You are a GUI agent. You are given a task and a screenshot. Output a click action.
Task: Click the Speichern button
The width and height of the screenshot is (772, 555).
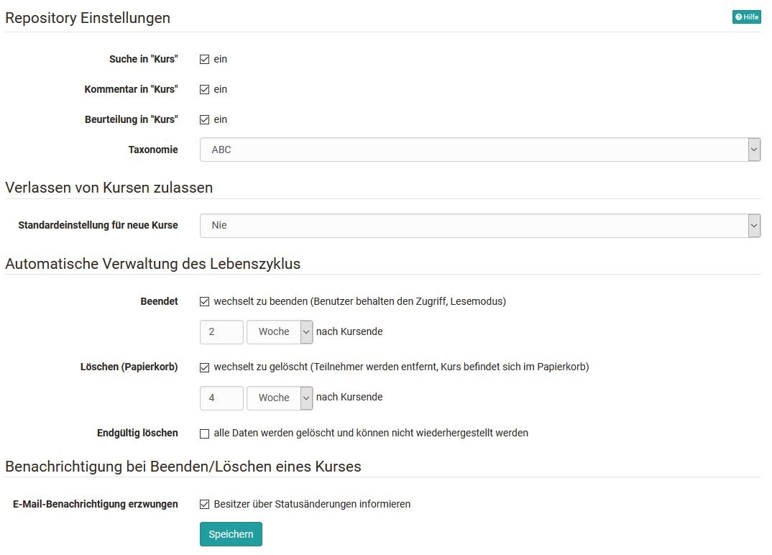(x=231, y=534)
